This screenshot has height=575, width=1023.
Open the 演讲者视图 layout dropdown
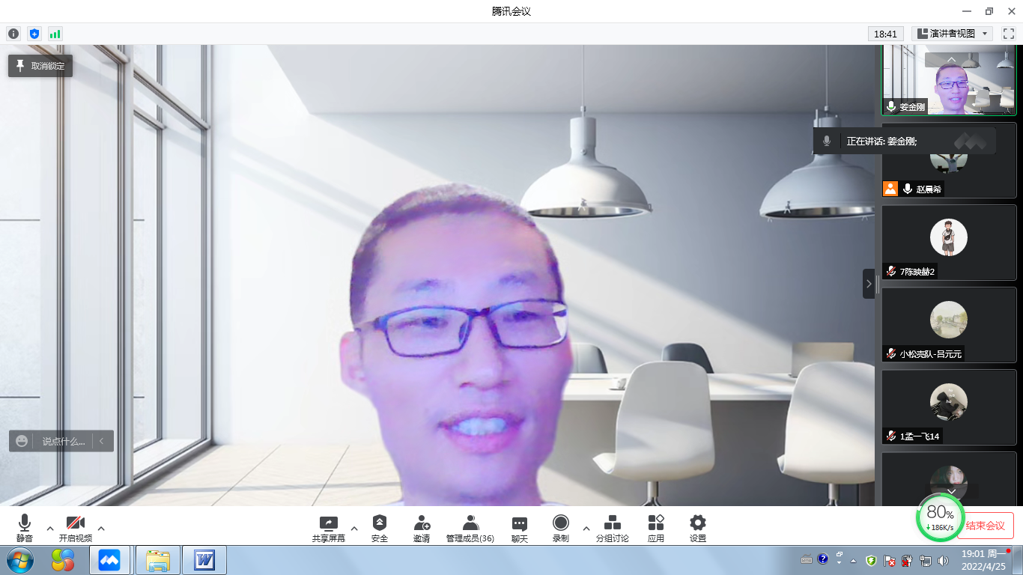(953, 34)
